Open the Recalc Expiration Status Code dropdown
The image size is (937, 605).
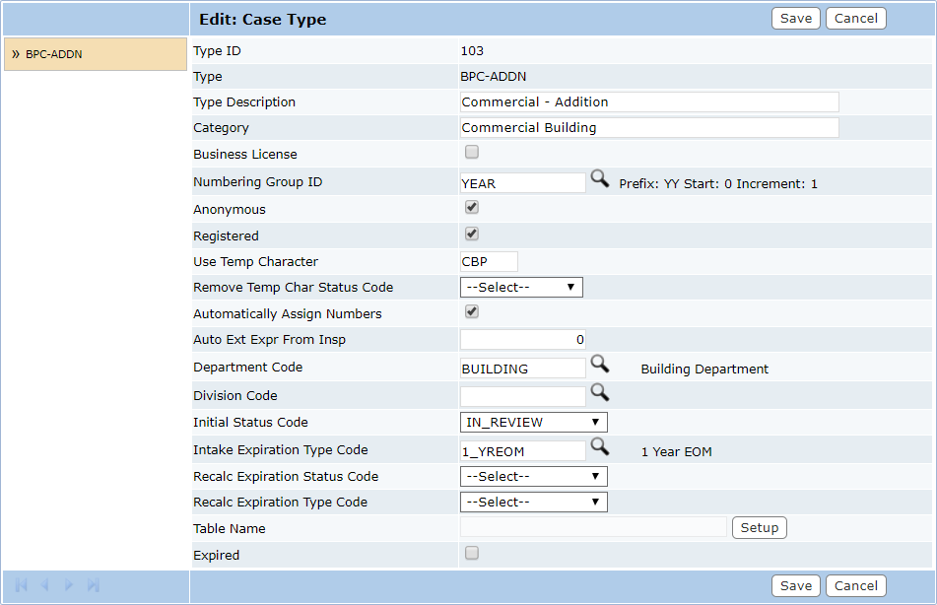click(x=533, y=475)
